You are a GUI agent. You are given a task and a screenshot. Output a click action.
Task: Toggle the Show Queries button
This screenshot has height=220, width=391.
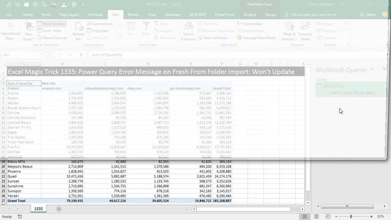click(51, 24)
